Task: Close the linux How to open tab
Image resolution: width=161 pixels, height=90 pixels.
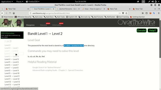Action: (x=104, y=9)
